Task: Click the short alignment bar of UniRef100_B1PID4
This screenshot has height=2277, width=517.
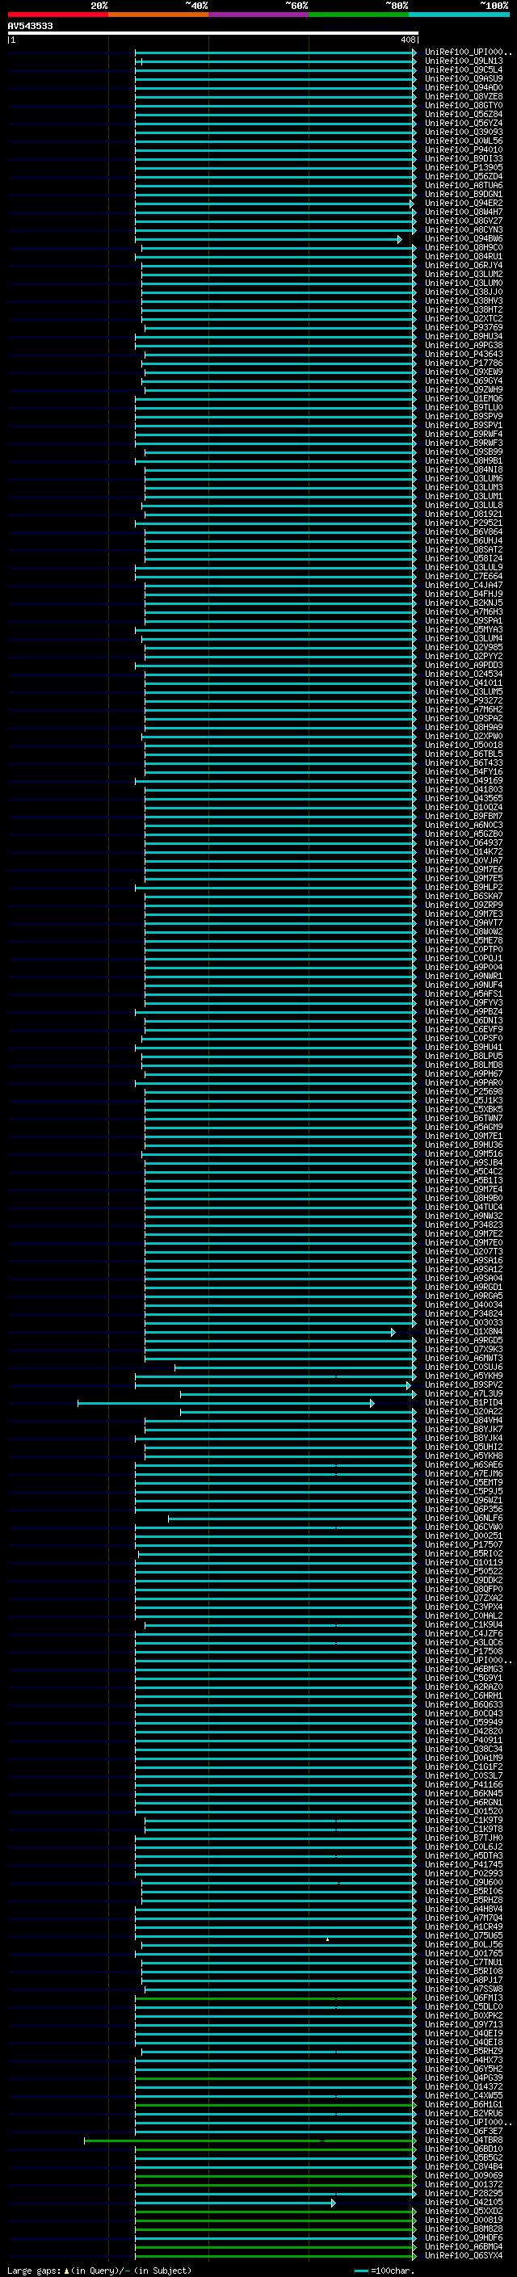Action: click(225, 1403)
